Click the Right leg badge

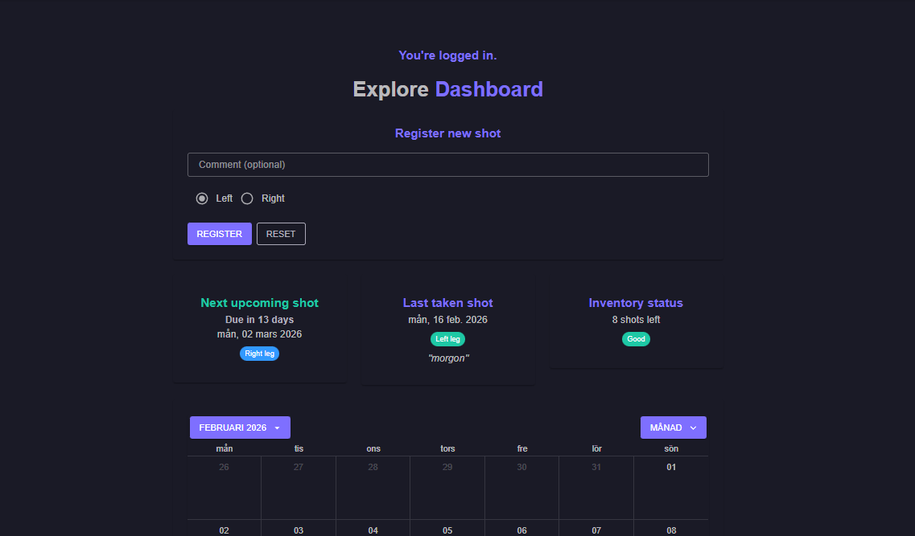tap(259, 354)
